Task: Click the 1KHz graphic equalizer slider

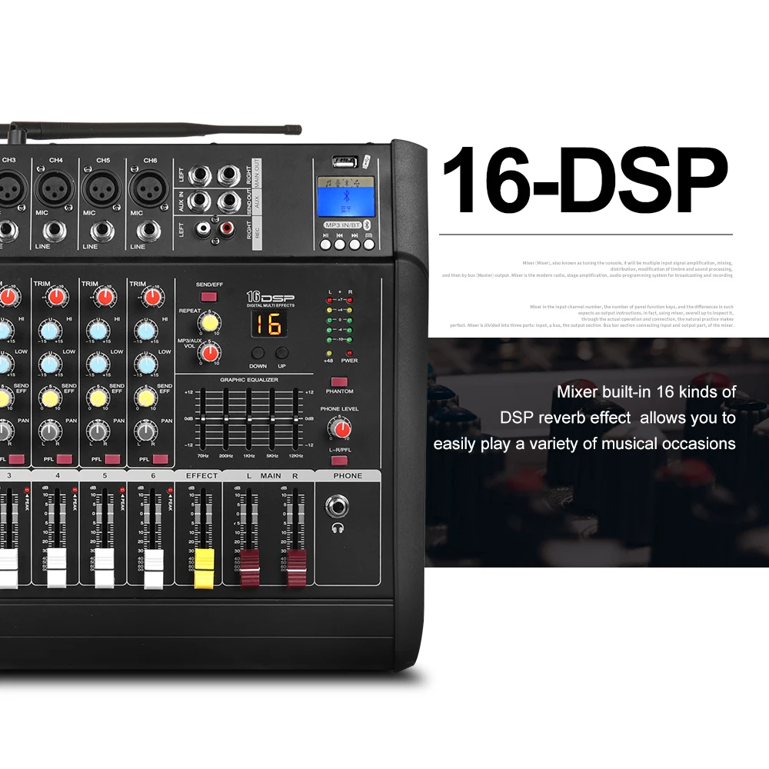Action: tap(249, 419)
